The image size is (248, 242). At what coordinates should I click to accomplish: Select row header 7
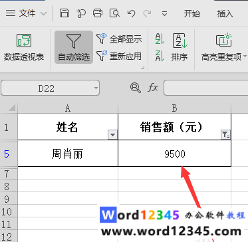[9, 174]
